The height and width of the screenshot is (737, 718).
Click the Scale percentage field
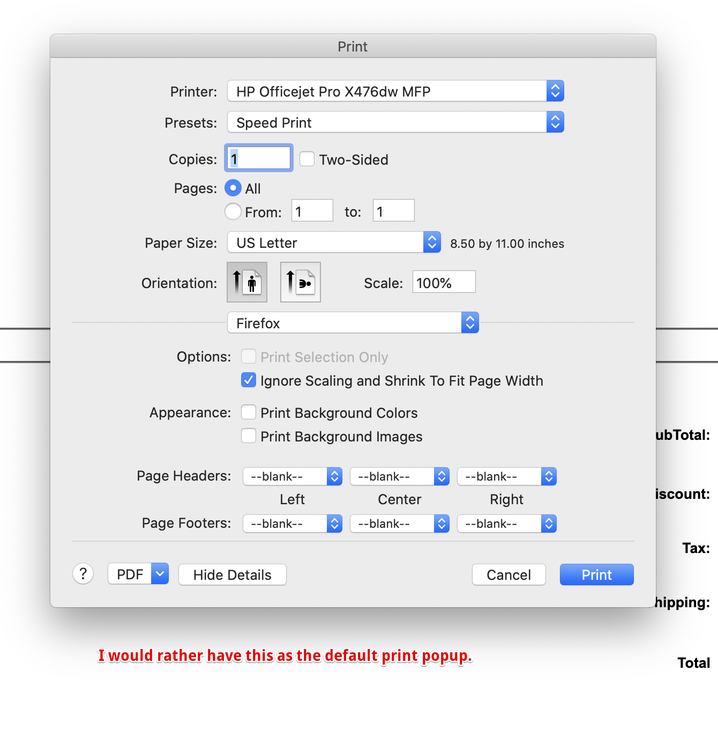[444, 282]
